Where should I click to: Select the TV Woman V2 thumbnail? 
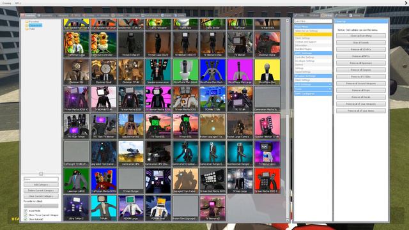[x=213, y=208]
